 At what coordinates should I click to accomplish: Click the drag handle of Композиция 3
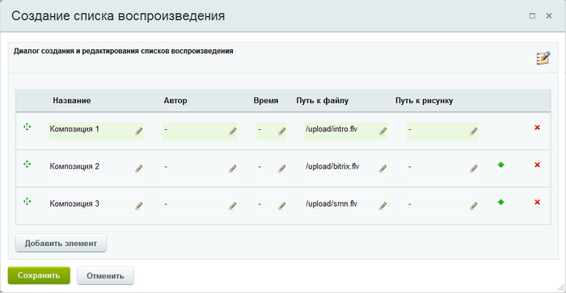tap(27, 202)
